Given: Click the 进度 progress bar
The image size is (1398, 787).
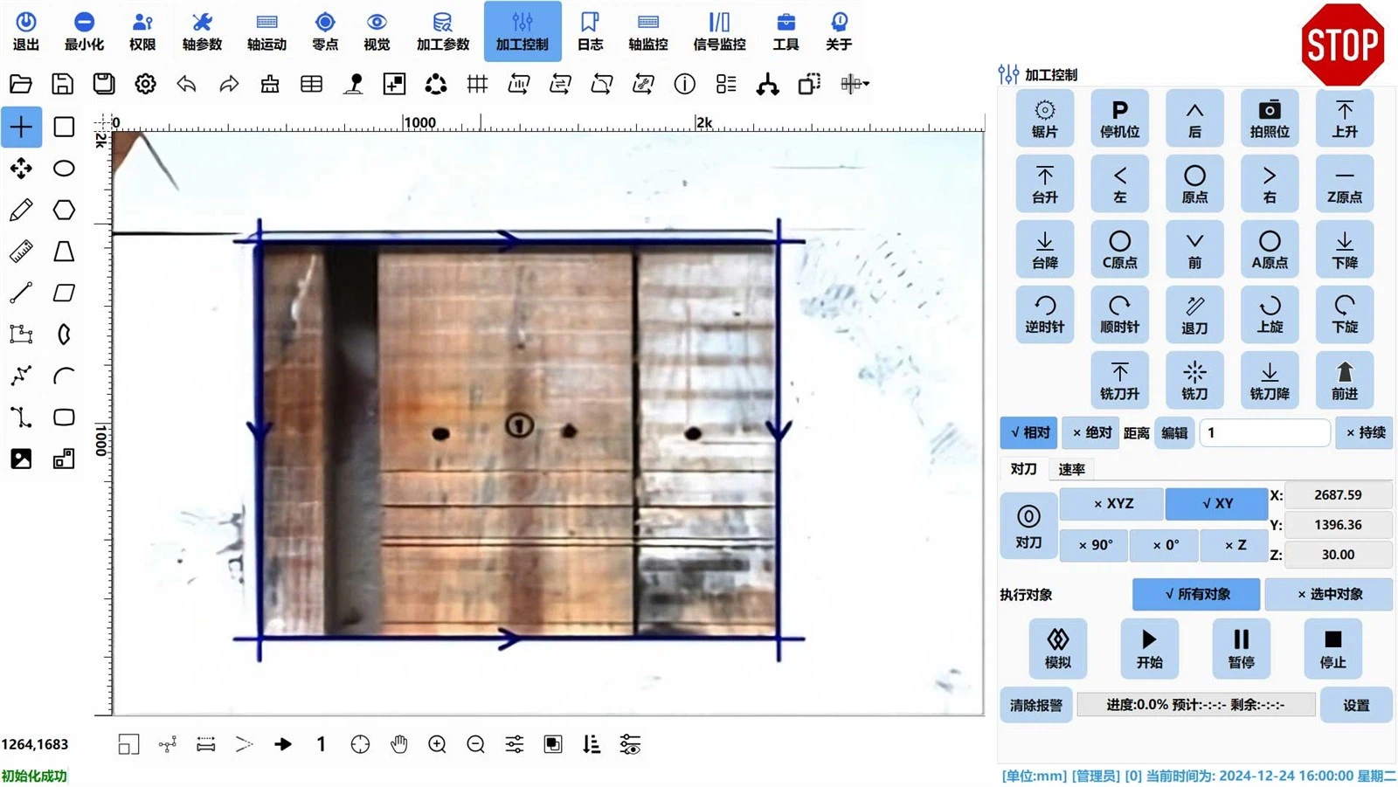Looking at the screenshot, I should pyautogui.click(x=1195, y=705).
